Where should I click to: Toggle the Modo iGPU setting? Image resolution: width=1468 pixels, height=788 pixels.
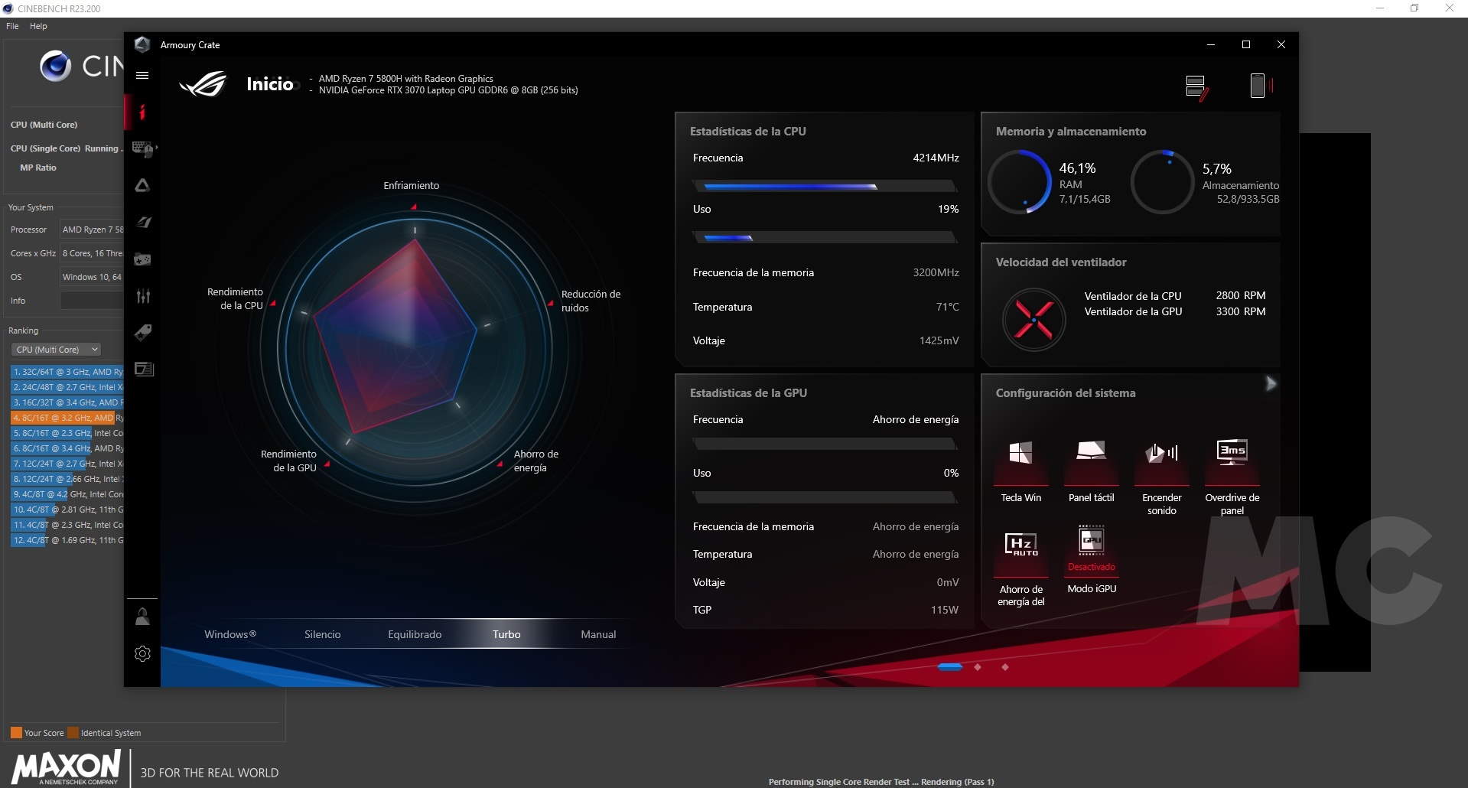pos(1091,542)
